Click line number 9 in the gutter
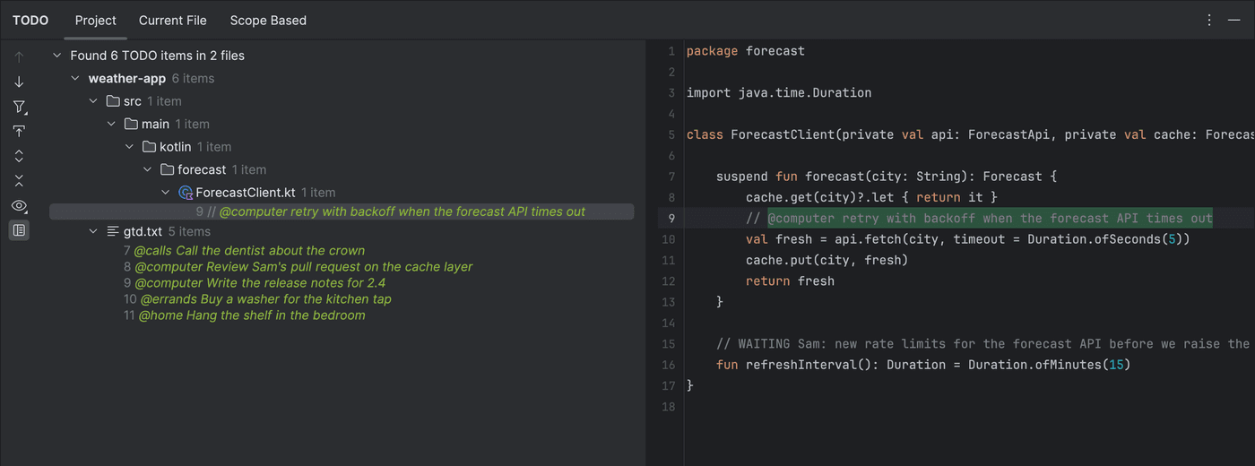Screen dimensions: 1255x466 tap(671, 218)
